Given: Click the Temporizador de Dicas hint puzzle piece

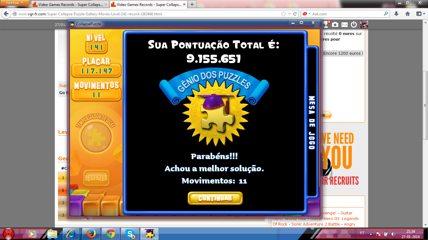Looking at the screenshot, I should (96, 137).
